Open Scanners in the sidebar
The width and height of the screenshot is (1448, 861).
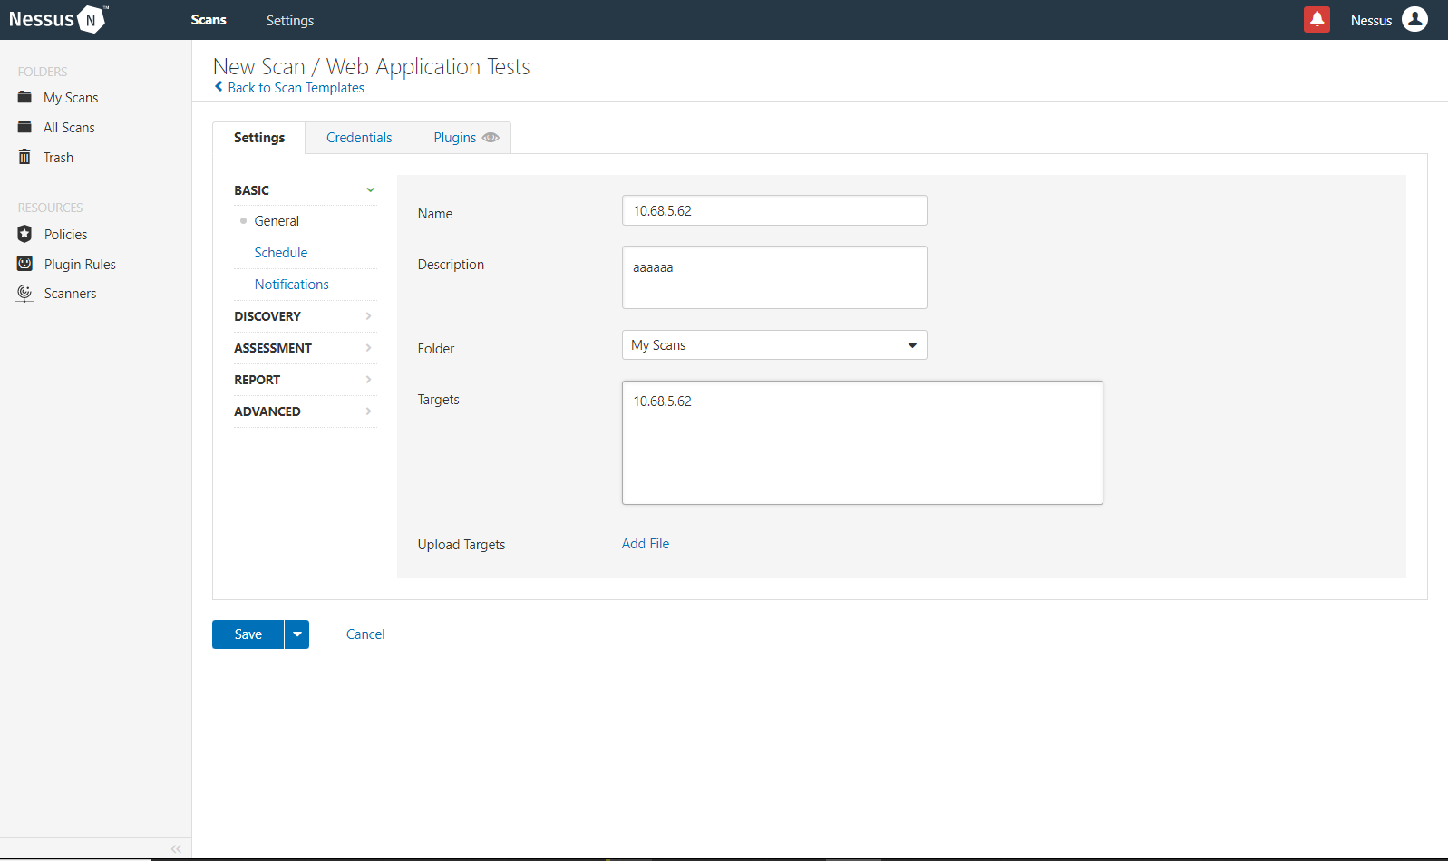pos(70,294)
